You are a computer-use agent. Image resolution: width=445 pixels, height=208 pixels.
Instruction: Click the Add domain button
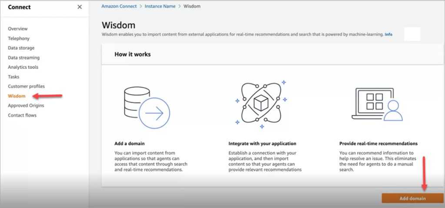coord(412,198)
